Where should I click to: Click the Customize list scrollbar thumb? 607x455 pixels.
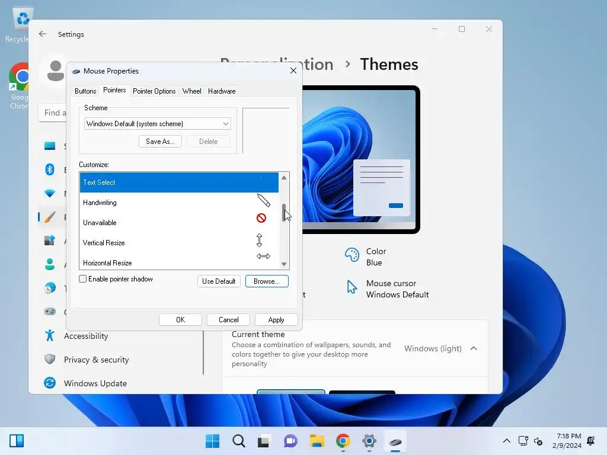[284, 213]
